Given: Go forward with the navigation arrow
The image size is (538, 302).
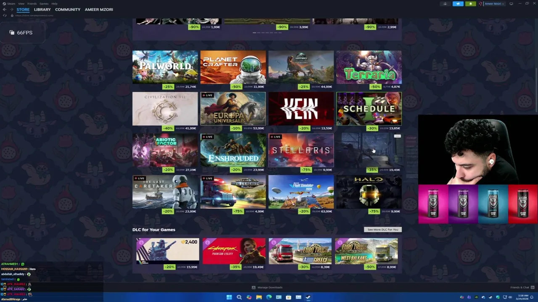Looking at the screenshot, I should pos(11,9).
